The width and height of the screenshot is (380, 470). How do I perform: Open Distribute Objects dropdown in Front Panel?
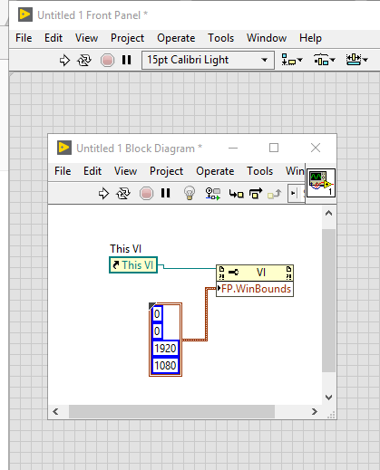click(325, 60)
